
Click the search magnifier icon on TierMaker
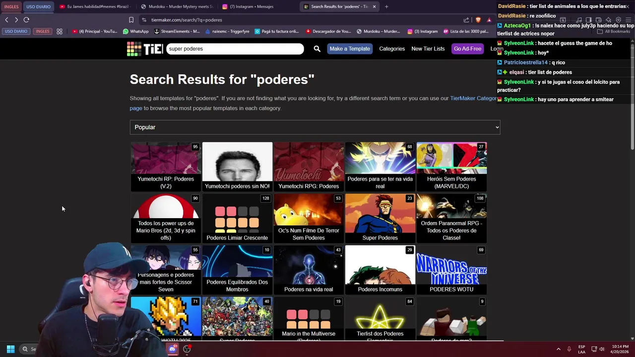click(317, 49)
